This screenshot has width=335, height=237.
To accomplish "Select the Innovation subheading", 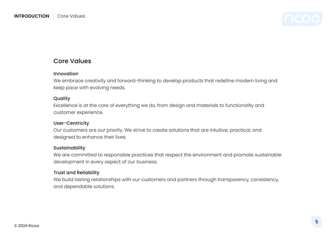I will (x=66, y=74).
